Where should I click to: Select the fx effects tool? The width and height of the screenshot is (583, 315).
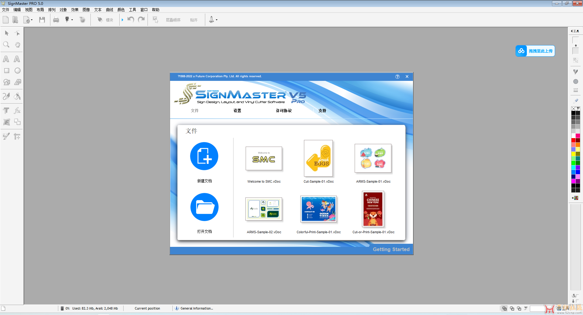point(17,111)
